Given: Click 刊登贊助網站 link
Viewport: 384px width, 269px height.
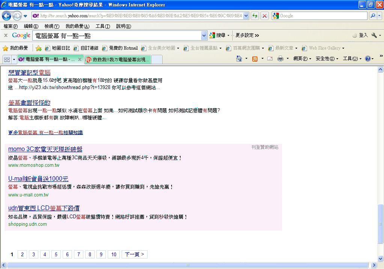Looking at the screenshot, I should [265, 147].
